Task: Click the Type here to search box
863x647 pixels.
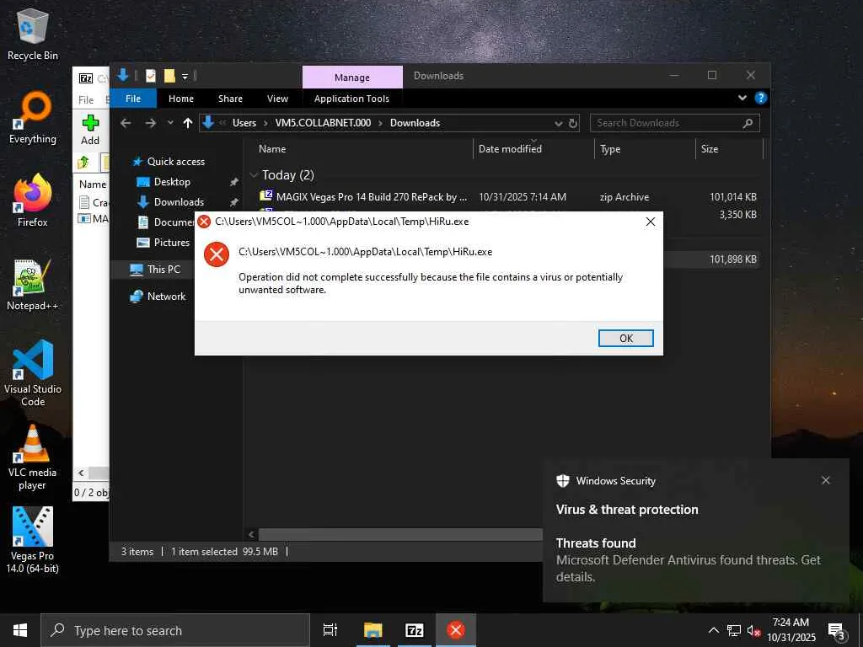Action: (x=175, y=630)
